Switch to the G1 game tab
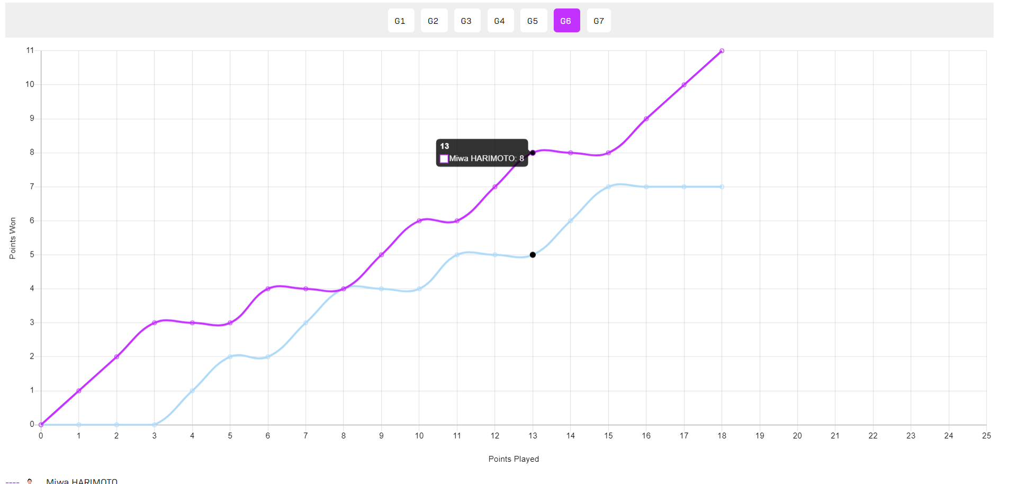1009x484 pixels. (400, 21)
